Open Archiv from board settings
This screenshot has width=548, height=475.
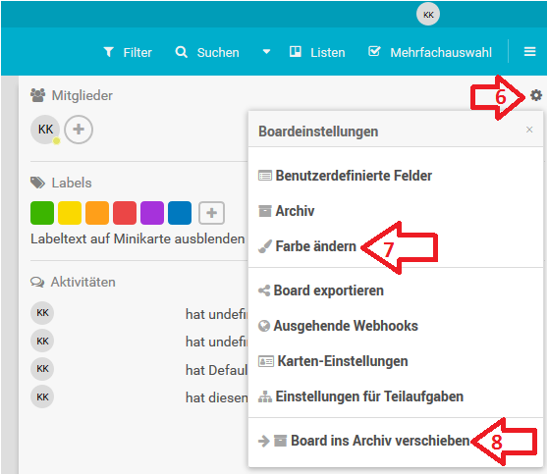[286, 211]
